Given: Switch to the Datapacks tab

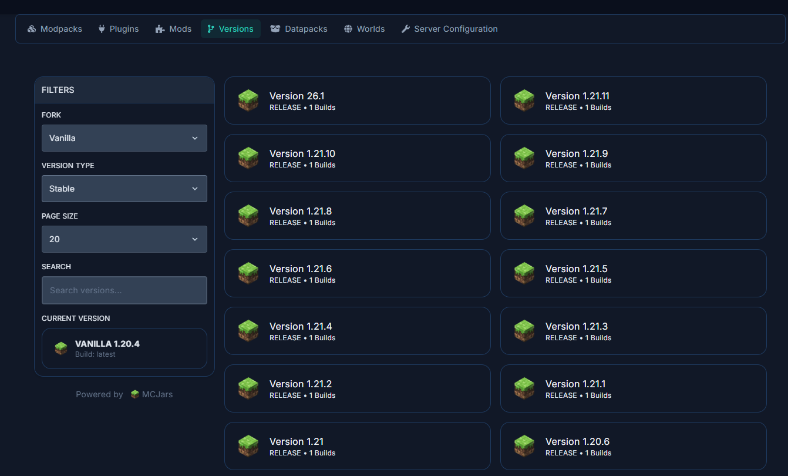Looking at the screenshot, I should click(x=299, y=29).
